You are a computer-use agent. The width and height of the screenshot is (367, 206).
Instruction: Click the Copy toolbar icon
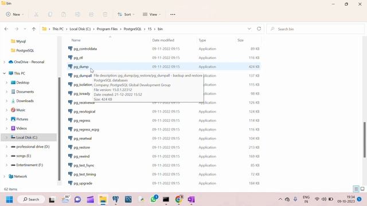coord(50,14)
